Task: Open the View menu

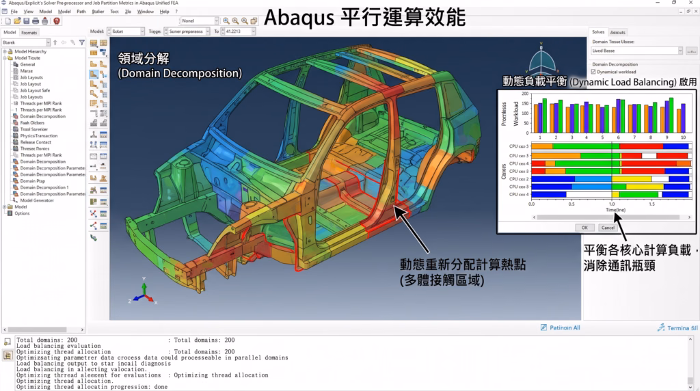Action: (29, 12)
